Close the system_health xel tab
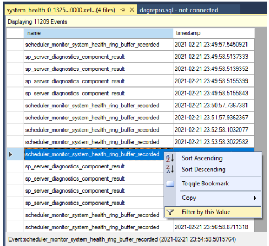Image resolution: width=269 pixels, height=246 pixels. point(132,10)
